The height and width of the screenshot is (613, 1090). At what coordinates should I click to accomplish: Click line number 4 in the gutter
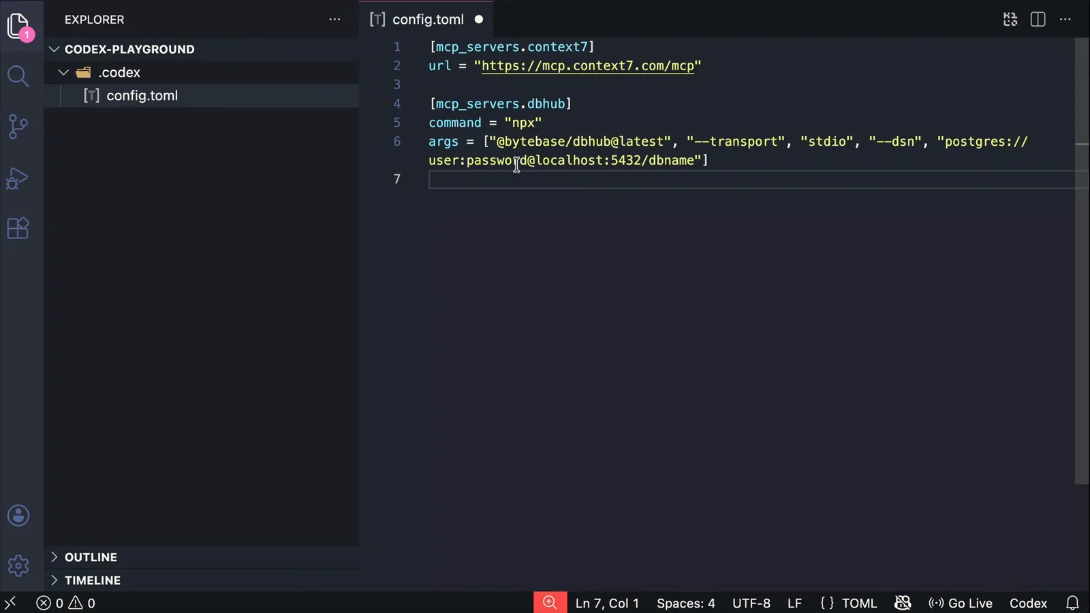[397, 104]
